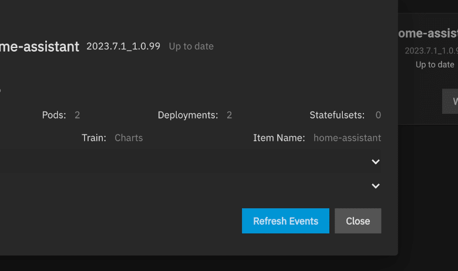Click the dialog title ending in me-assistant
This screenshot has height=271, width=458.
pyautogui.click(x=39, y=46)
